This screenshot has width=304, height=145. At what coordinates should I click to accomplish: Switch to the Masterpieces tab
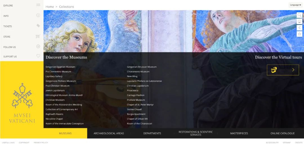tap(239, 133)
